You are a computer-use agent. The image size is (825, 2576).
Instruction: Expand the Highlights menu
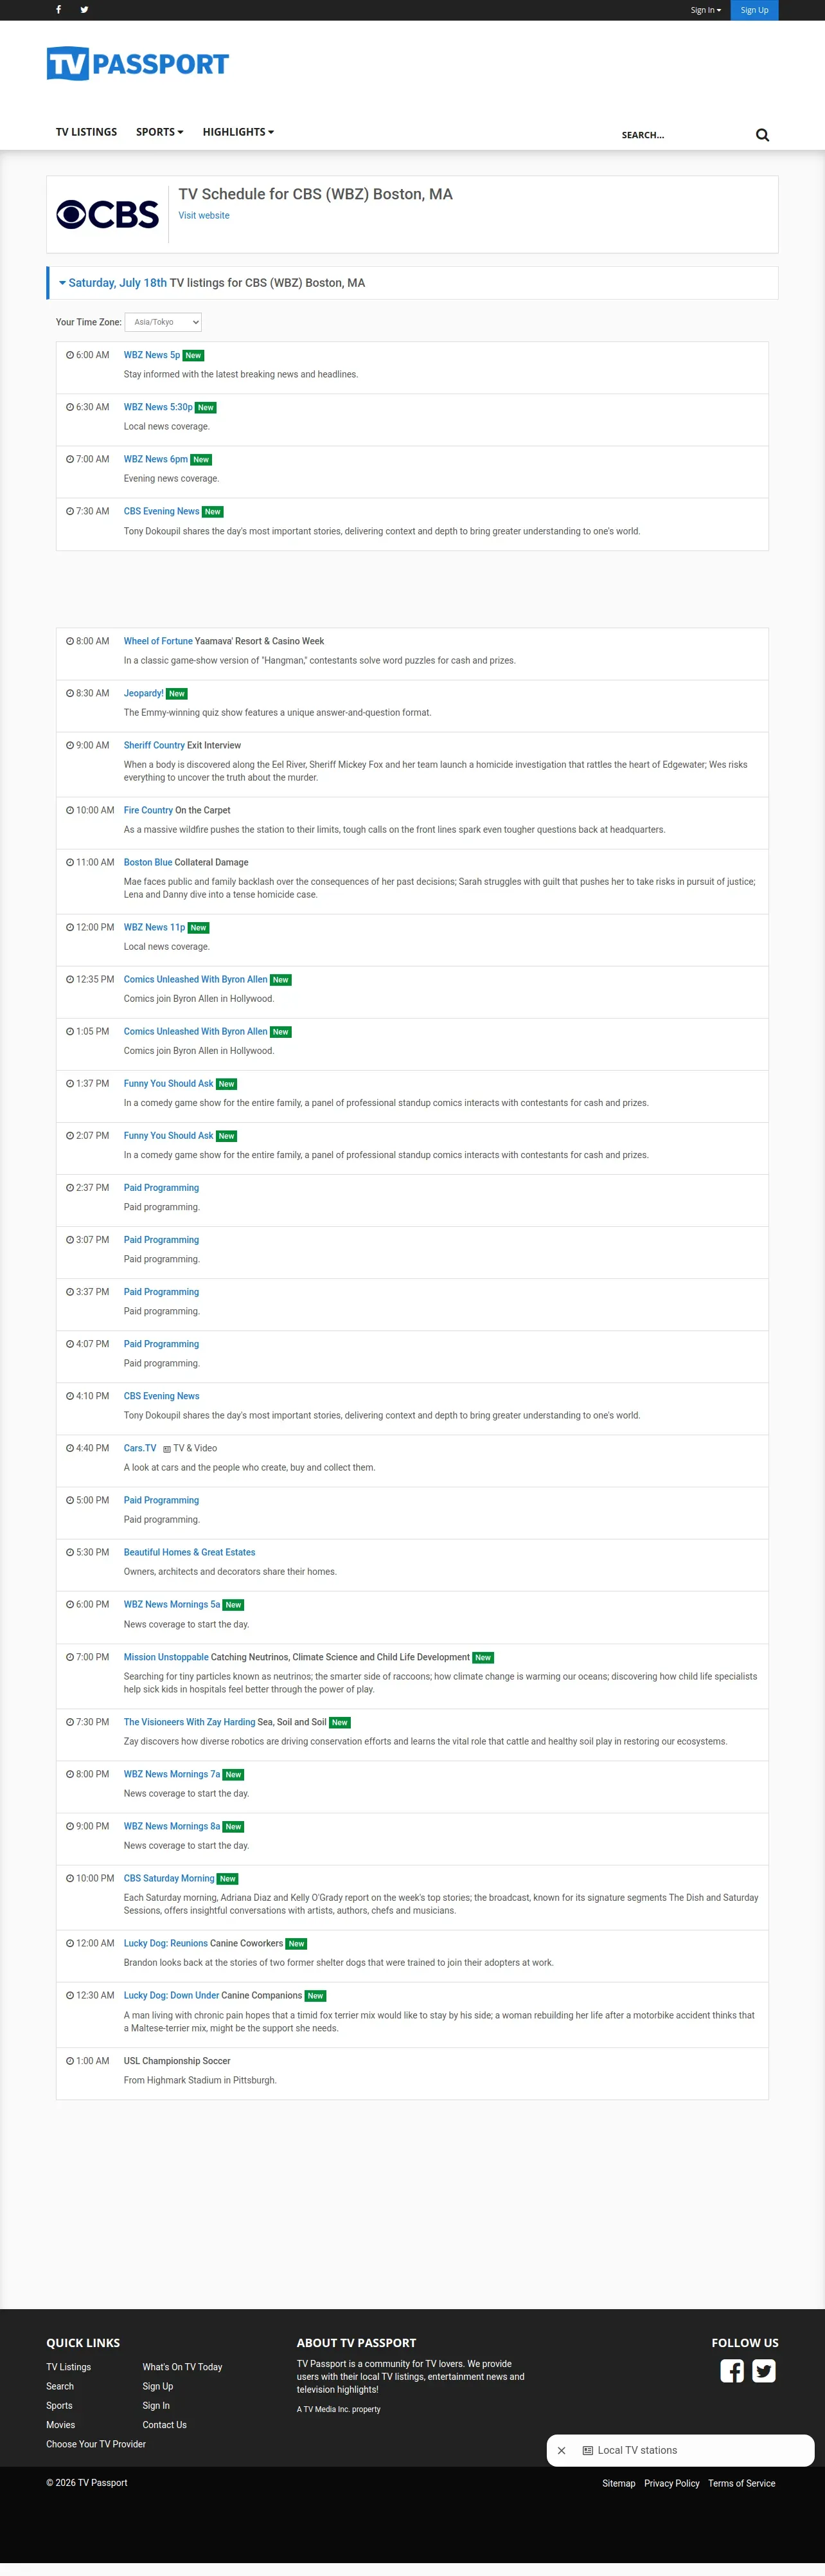tap(239, 132)
